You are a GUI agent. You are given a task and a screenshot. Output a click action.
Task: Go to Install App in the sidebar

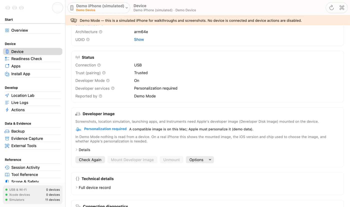[32, 74]
